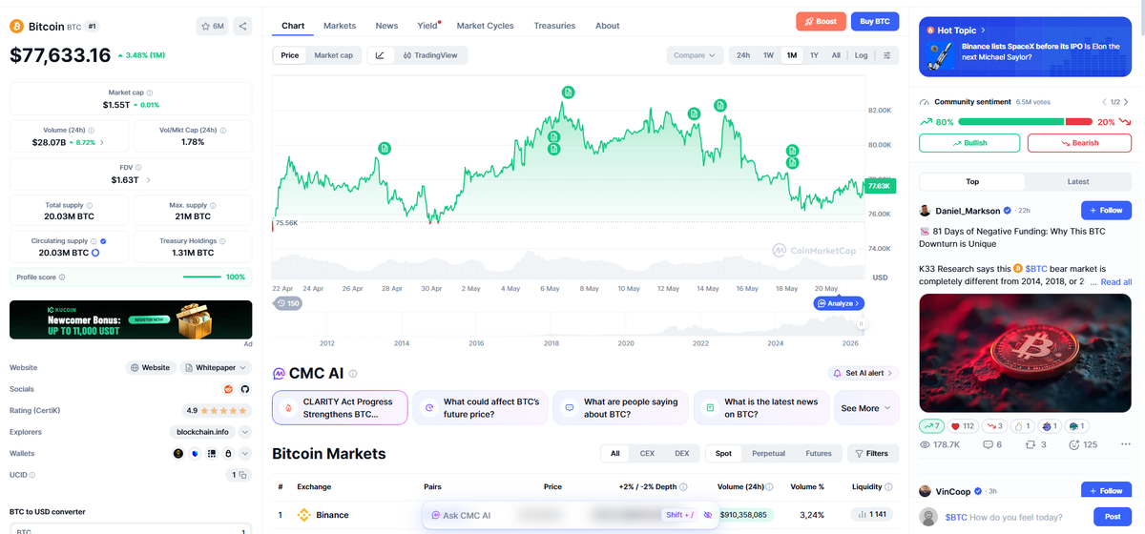This screenshot has width=1145, height=534.
Task: Open the Reddit social link icon
Action: tap(229, 389)
